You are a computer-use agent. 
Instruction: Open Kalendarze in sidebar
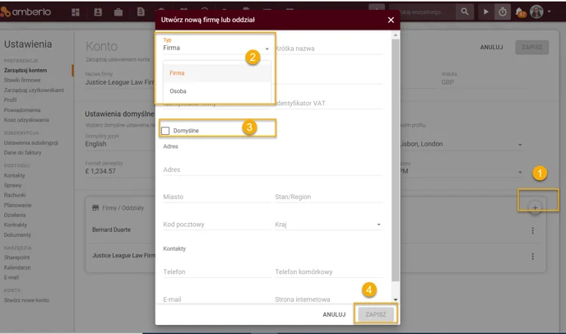click(x=17, y=267)
